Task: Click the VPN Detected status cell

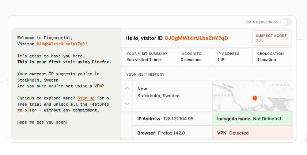Action: tap(253, 133)
